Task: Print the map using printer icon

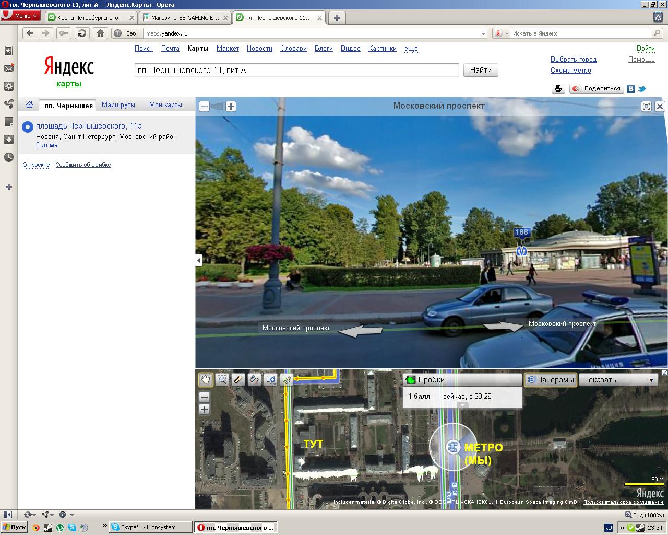Action: click(558, 89)
